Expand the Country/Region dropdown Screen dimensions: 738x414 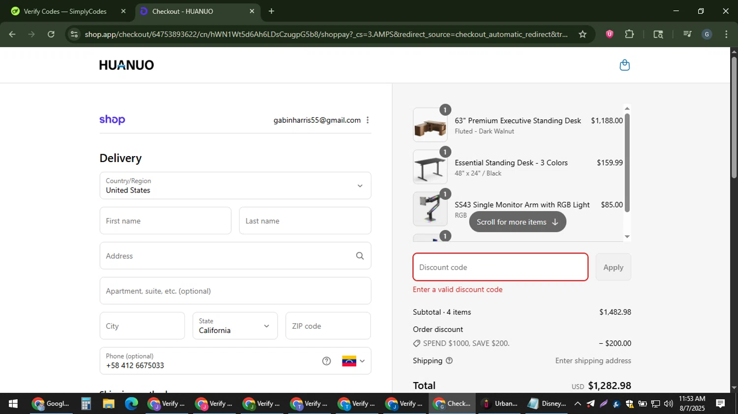click(235, 186)
